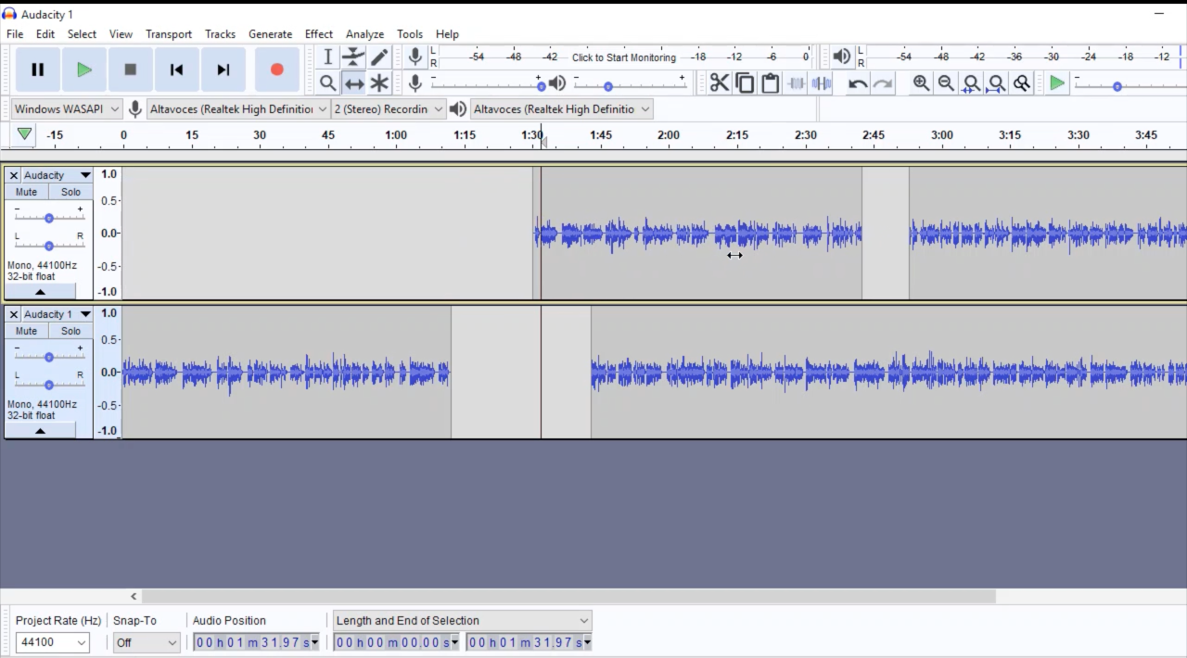
Task: Select the Time Shift tool
Action: coord(353,83)
